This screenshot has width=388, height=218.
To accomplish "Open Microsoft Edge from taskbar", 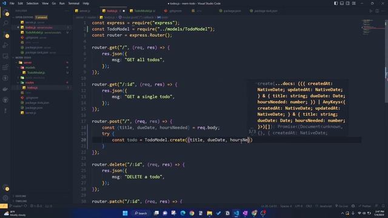I will pos(182,213).
